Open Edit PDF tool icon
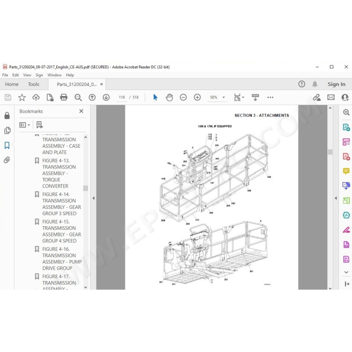 [x=346, y=142]
